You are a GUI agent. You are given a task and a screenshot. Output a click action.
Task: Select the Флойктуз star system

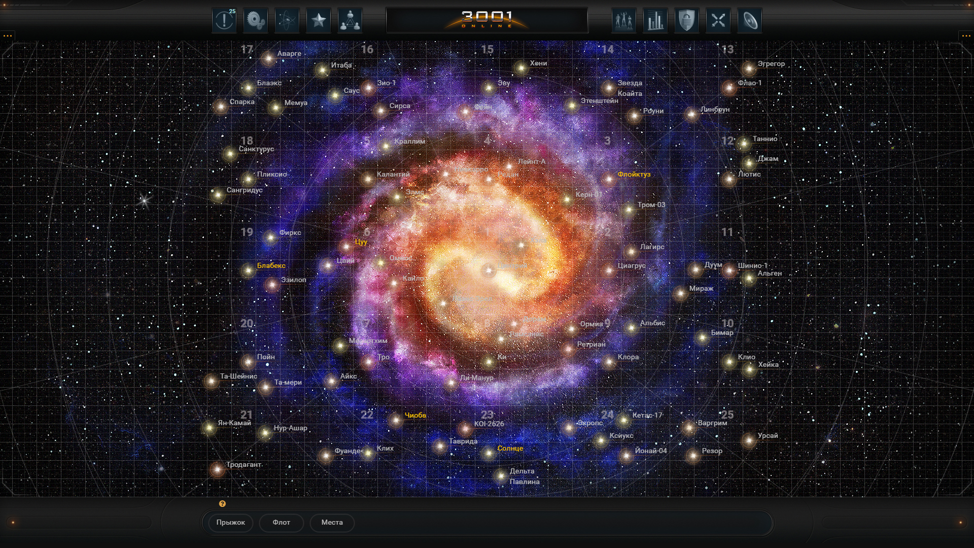click(x=609, y=179)
